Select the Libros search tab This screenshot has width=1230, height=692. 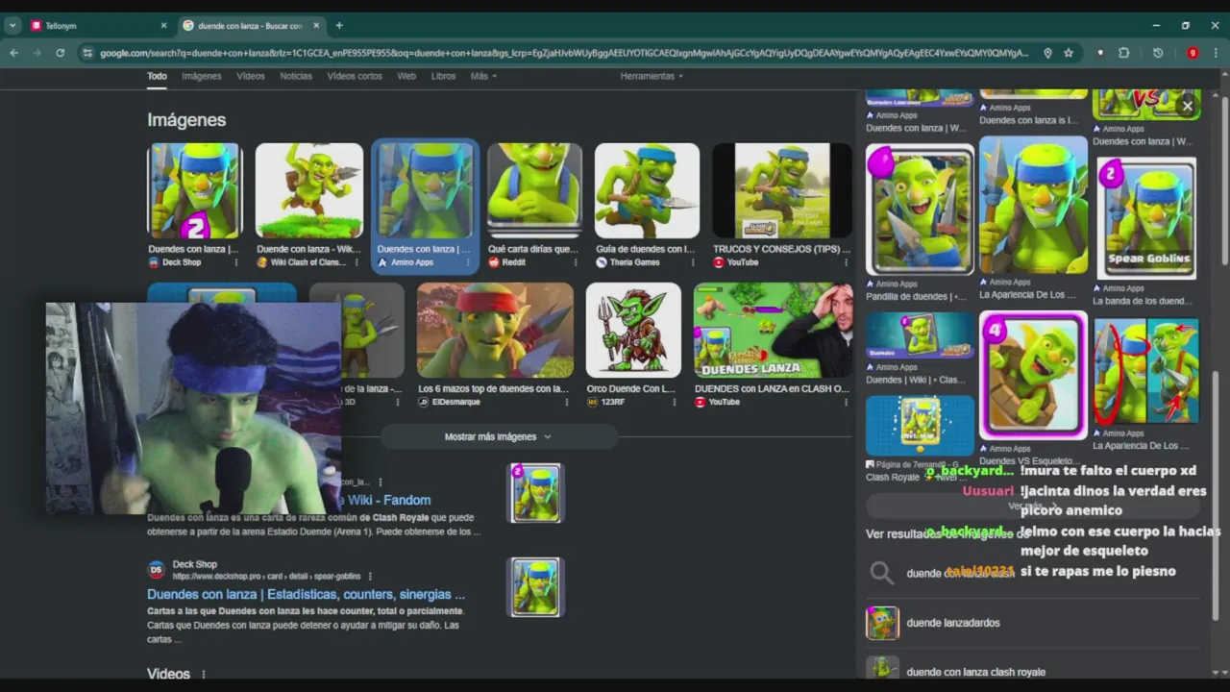(x=443, y=76)
